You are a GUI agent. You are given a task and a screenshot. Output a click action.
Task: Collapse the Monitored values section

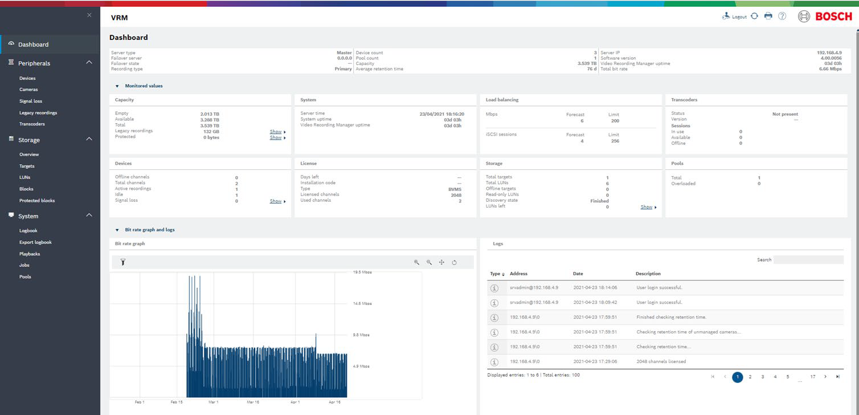[x=117, y=86]
